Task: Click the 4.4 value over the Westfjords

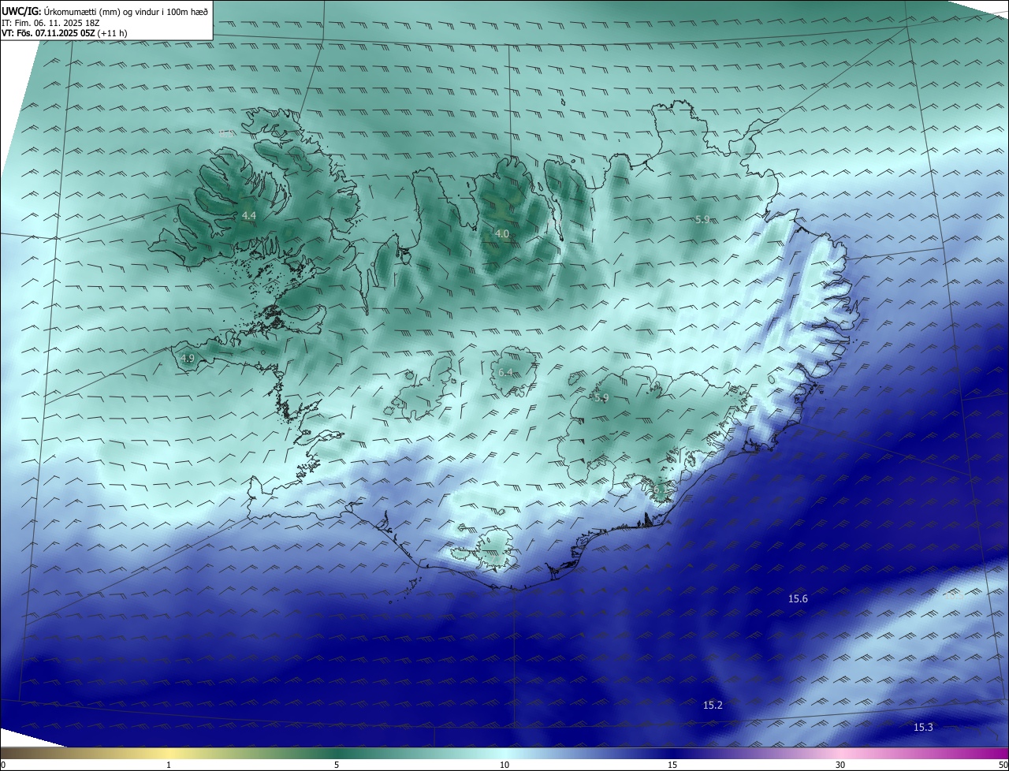Action: click(249, 215)
